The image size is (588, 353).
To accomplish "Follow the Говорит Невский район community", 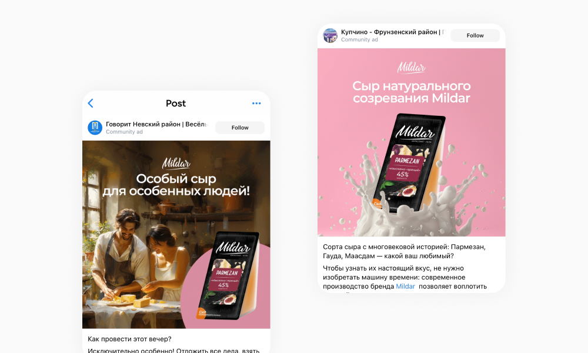I will (x=240, y=128).
